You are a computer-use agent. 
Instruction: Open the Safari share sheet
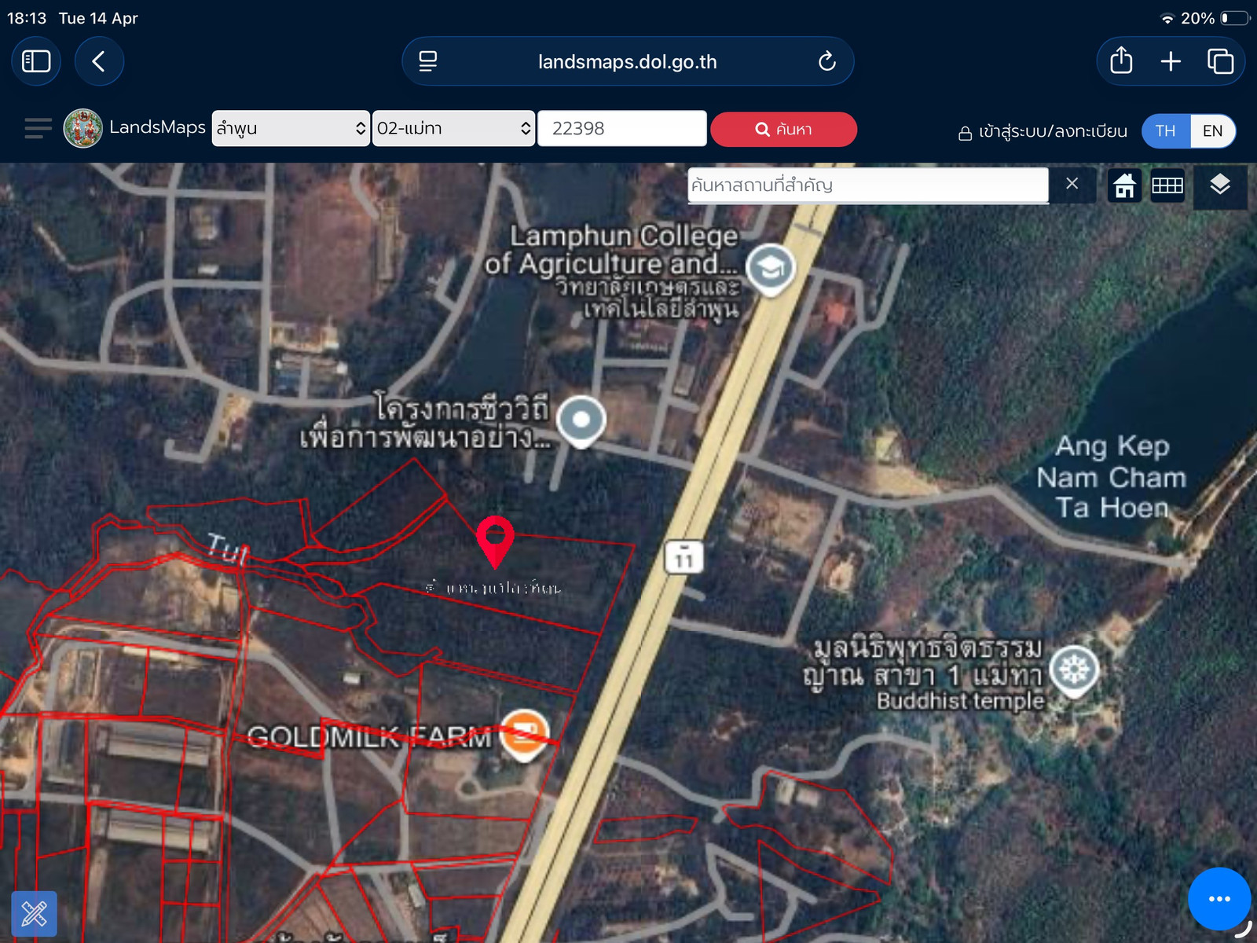pos(1121,61)
